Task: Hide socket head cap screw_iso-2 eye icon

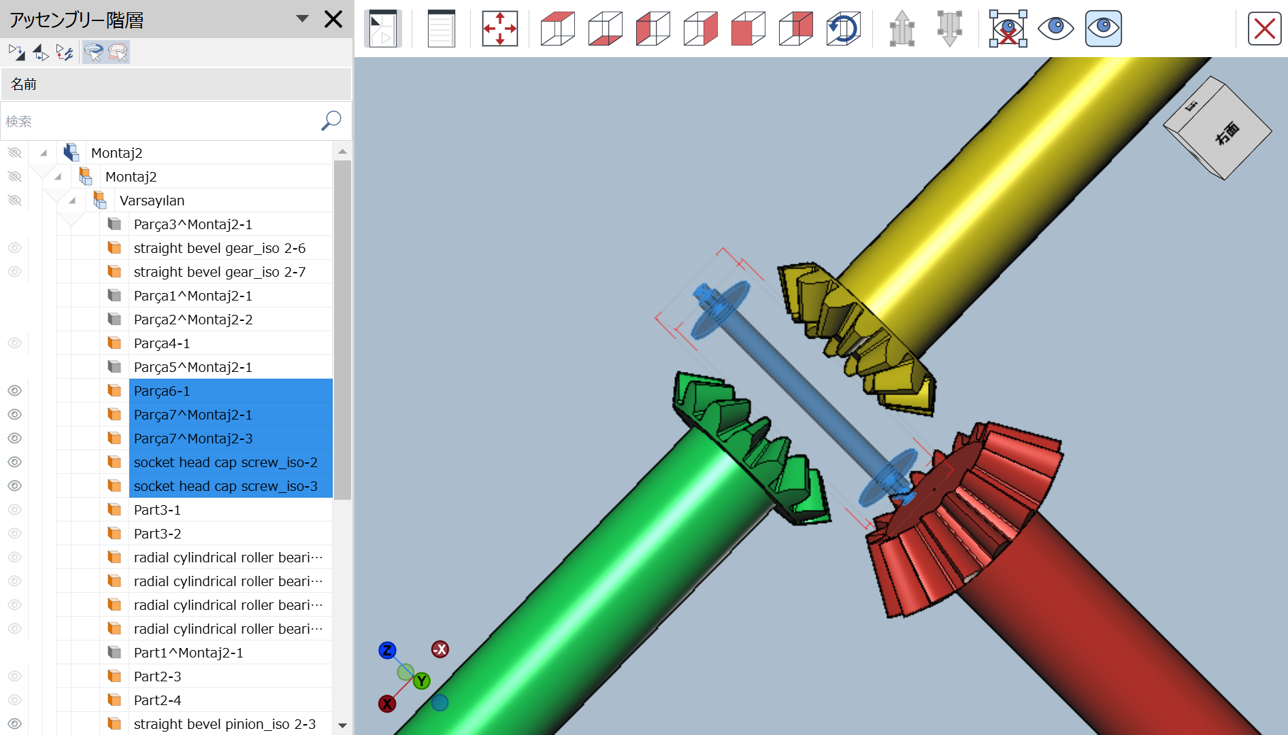Action: pyautogui.click(x=14, y=462)
